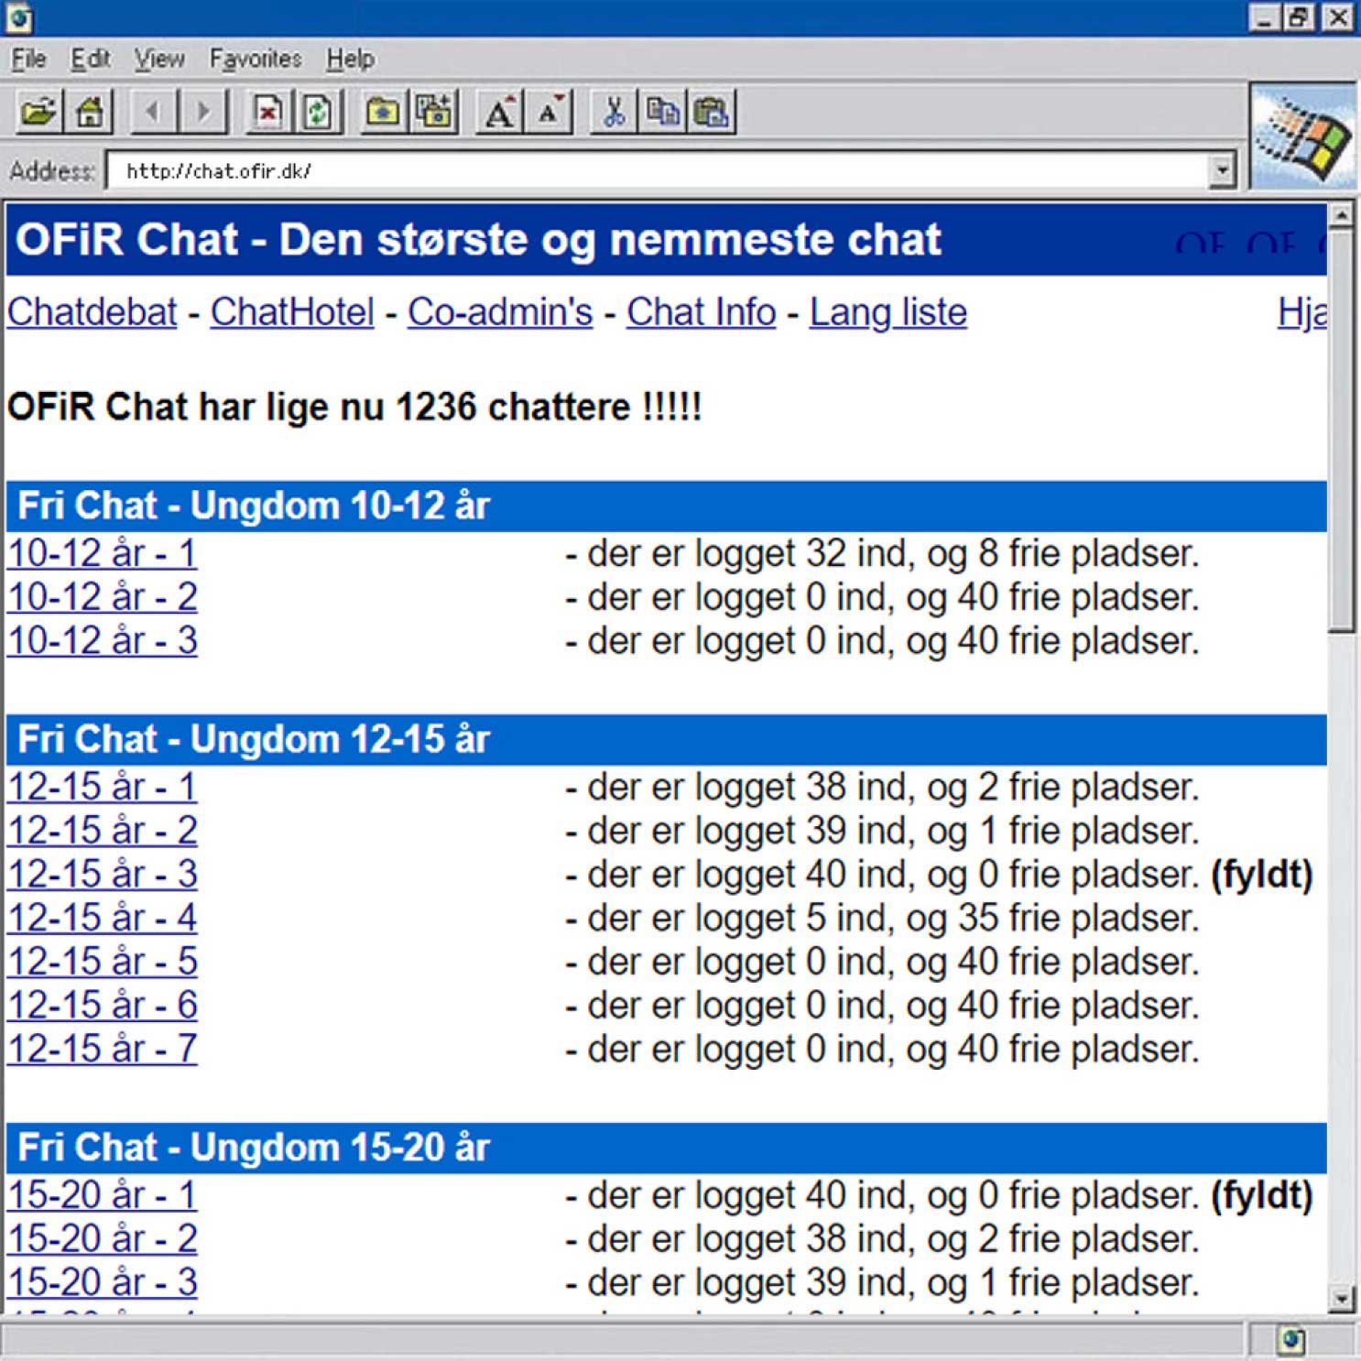Open the Favorites menu

pyautogui.click(x=256, y=60)
